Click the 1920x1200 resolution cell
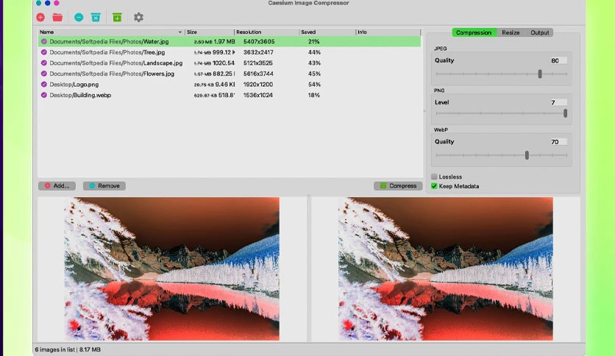Image resolution: width=615 pixels, height=356 pixels. click(x=258, y=85)
